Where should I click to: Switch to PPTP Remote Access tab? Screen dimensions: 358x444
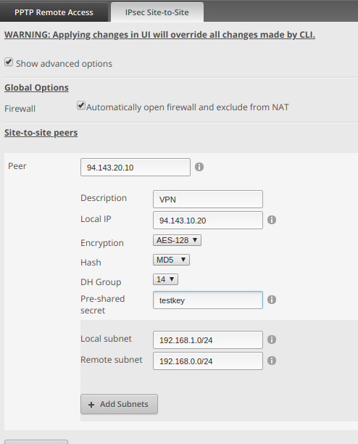point(54,12)
